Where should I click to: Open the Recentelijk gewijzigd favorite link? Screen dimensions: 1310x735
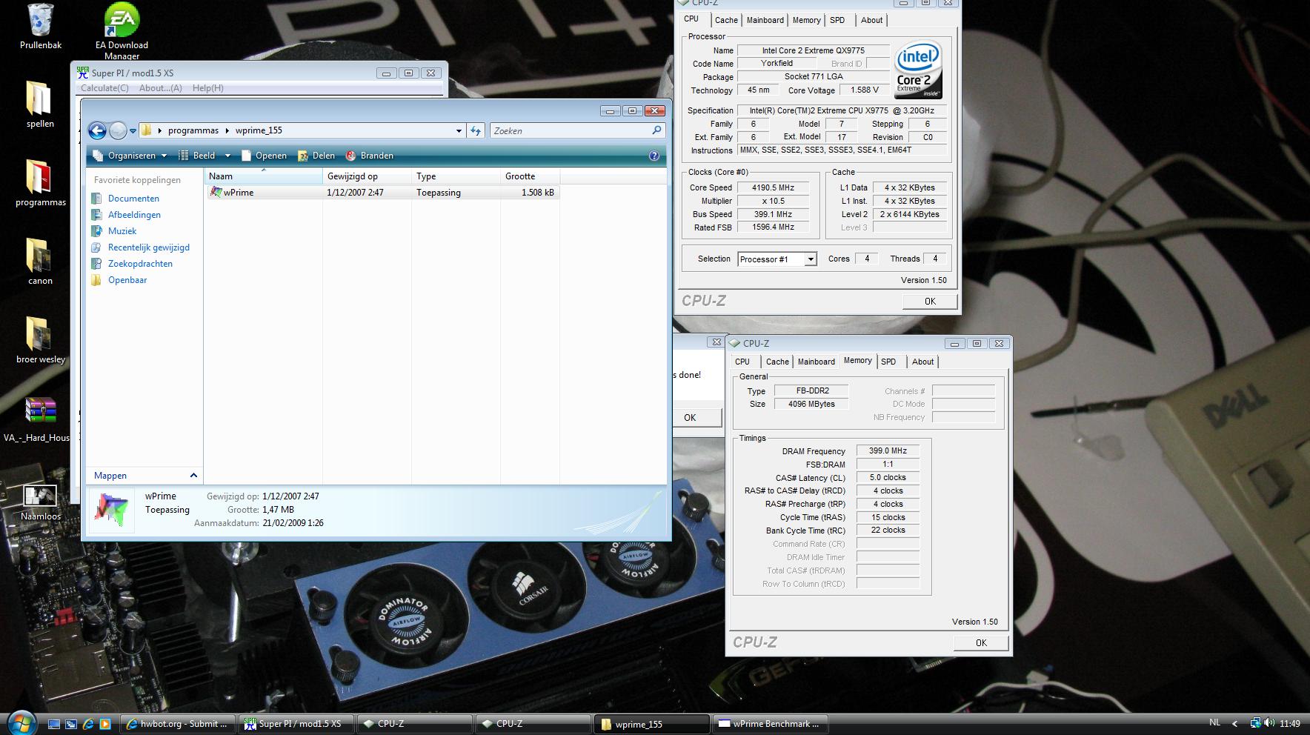(149, 247)
